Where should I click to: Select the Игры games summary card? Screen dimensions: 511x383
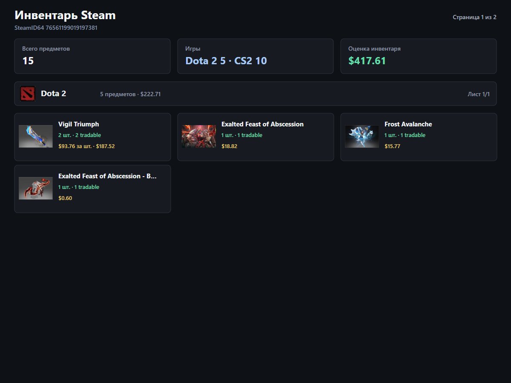[255, 56]
